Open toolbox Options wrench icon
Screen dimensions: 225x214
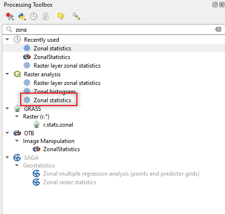pos(76,16)
